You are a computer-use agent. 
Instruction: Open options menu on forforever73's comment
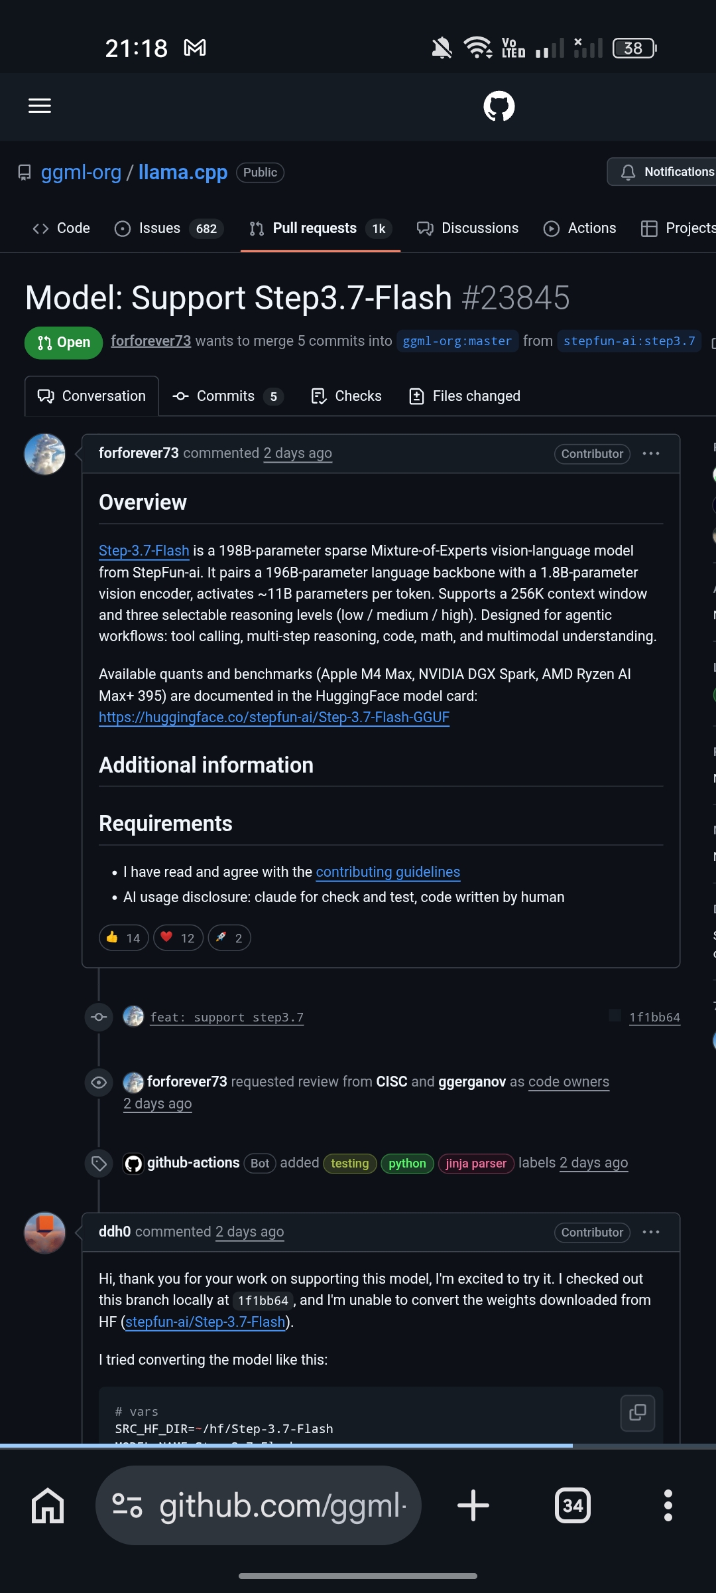pos(651,453)
